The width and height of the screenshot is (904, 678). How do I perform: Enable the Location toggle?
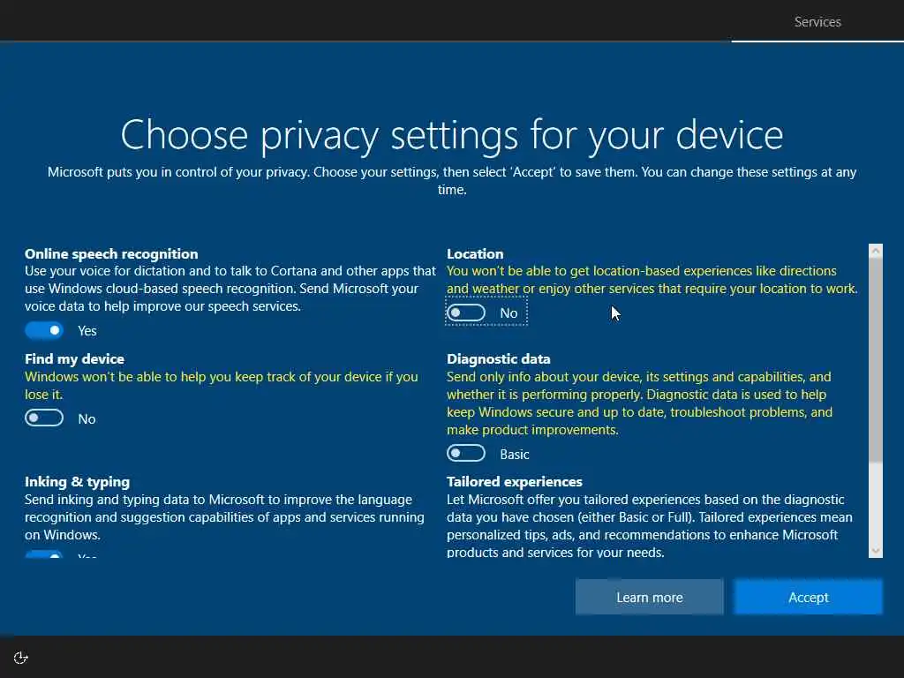point(466,313)
